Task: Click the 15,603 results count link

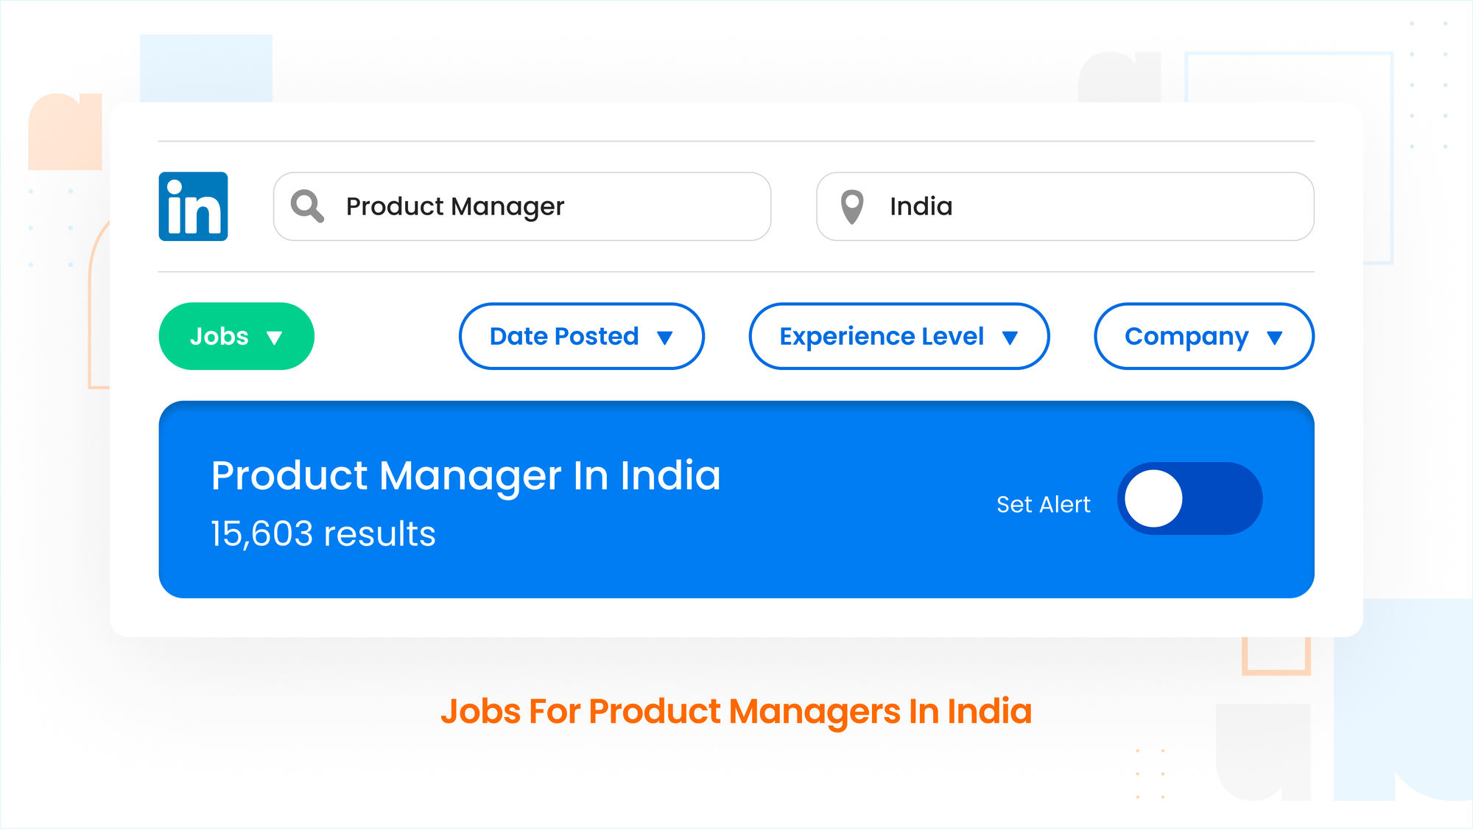Action: [x=320, y=534]
